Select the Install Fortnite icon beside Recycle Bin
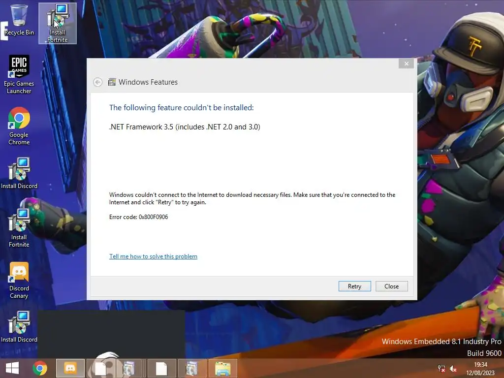 [58, 23]
